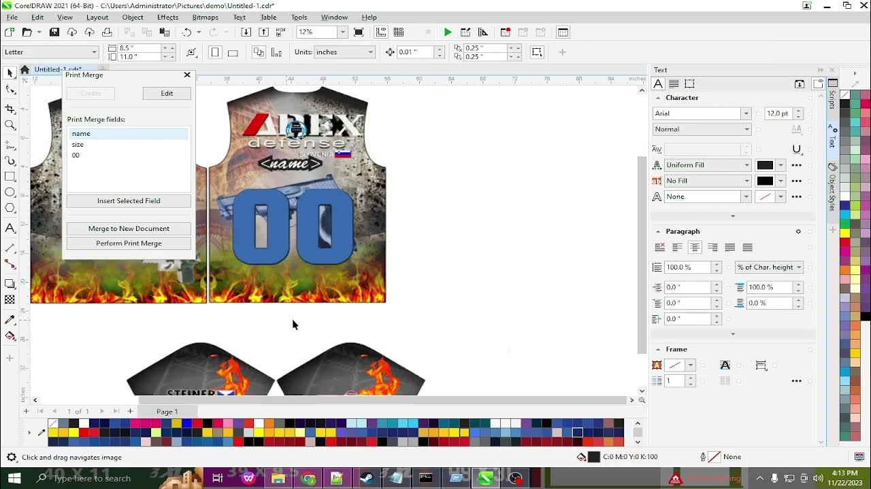Open the Arial font dropdown
The image size is (871, 489).
tap(746, 113)
